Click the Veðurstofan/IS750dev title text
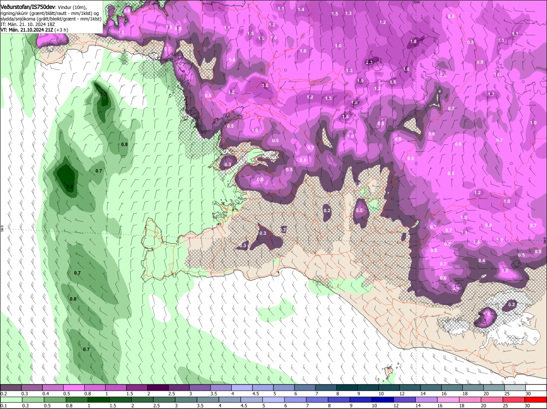This screenshot has height=409, width=547. point(28,6)
